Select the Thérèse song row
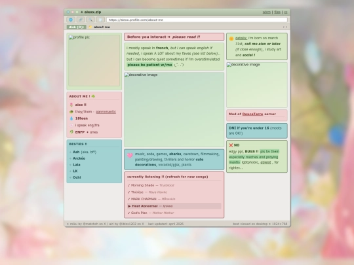The image size is (354, 265). (174, 192)
